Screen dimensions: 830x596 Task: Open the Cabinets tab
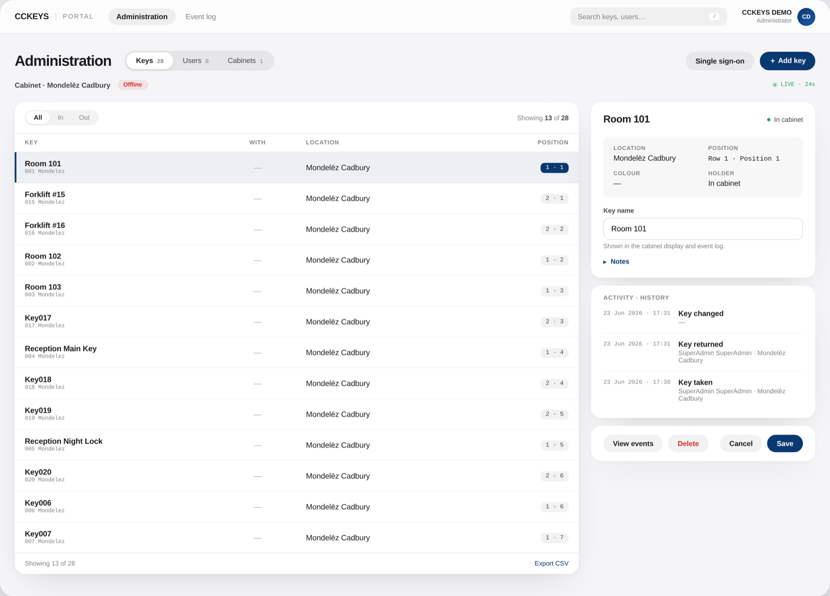point(245,61)
